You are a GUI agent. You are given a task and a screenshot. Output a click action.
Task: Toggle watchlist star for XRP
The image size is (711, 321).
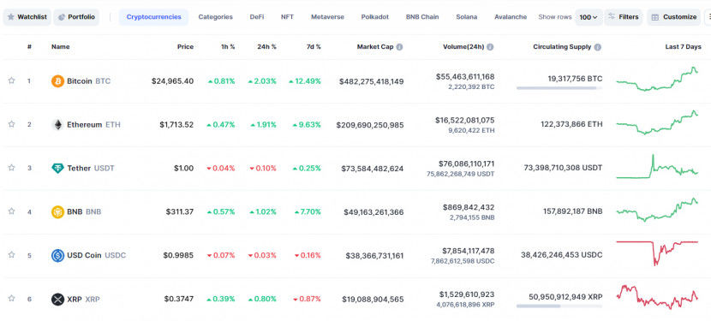point(11,299)
